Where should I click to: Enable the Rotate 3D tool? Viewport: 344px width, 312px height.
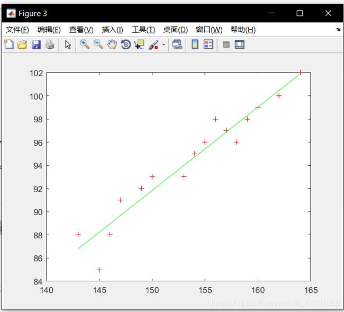[x=126, y=44]
